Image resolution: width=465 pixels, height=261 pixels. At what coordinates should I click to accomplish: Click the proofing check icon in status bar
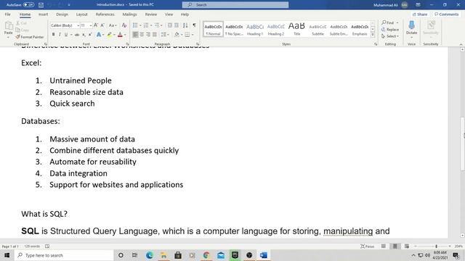tap(47, 246)
